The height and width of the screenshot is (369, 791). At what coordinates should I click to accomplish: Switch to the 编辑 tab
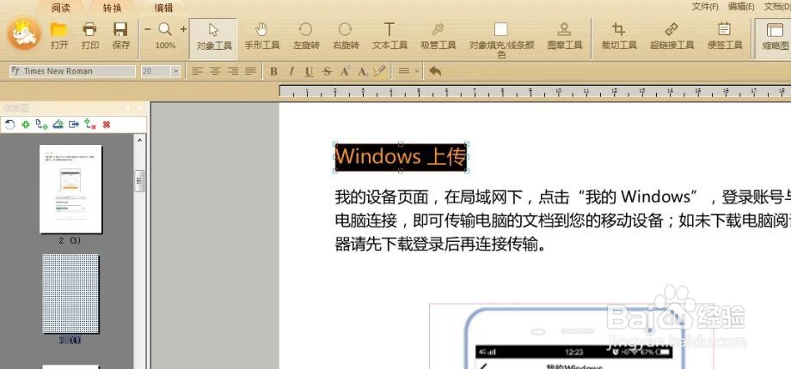coord(163,8)
